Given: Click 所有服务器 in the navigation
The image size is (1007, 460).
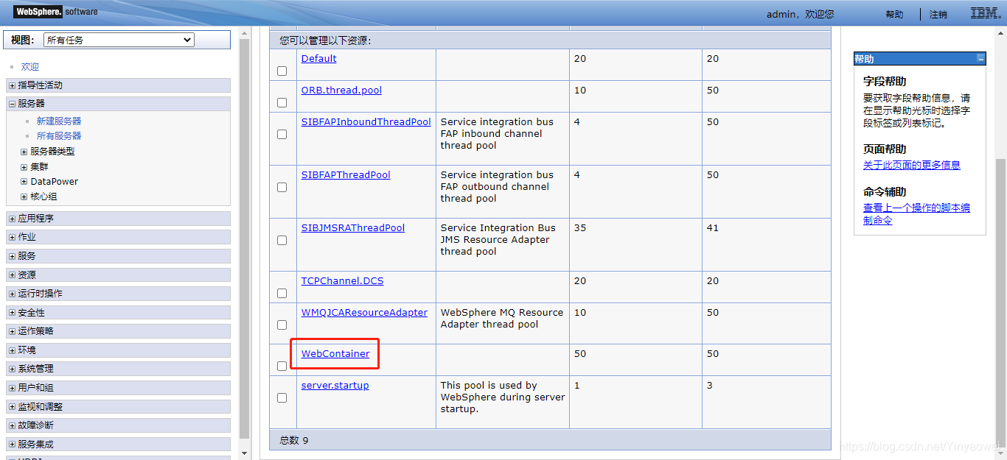Looking at the screenshot, I should coord(59,136).
